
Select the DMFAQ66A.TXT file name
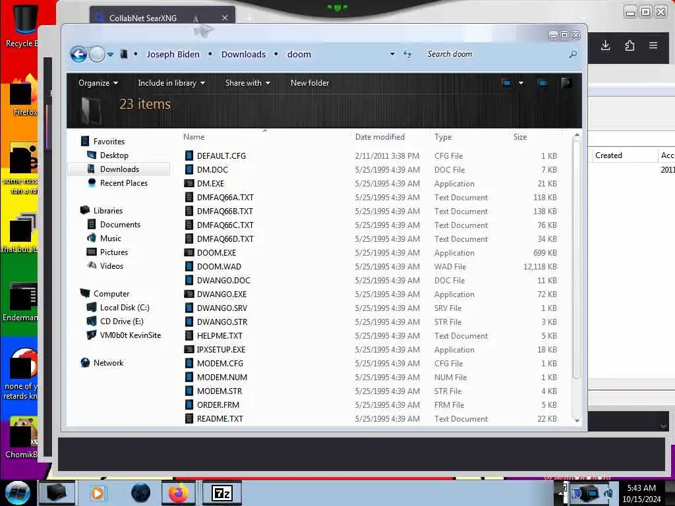pos(225,197)
